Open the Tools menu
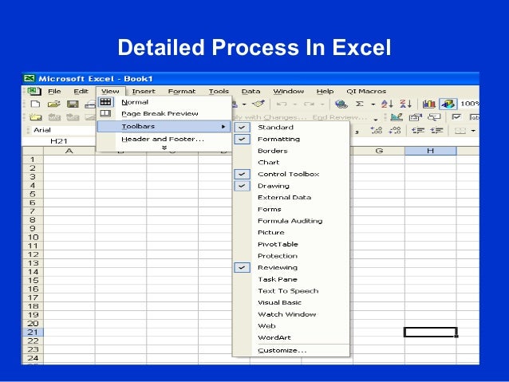 [219, 91]
